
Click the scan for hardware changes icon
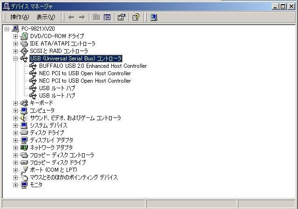(x=153, y=17)
